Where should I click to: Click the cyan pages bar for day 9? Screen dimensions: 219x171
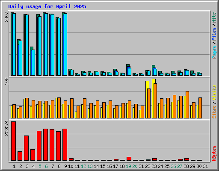65,44
